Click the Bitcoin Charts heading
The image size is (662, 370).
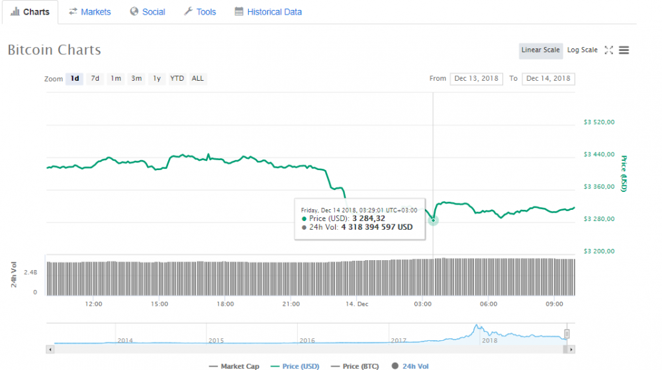54,50
